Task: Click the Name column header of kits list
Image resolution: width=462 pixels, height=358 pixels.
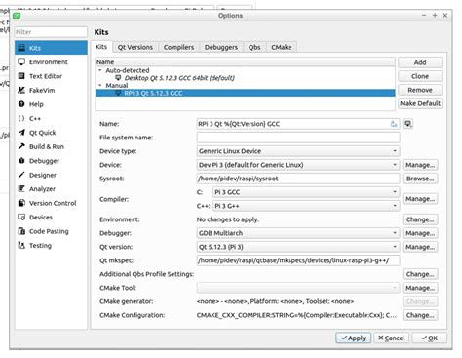Action: [x=246, y=62]
